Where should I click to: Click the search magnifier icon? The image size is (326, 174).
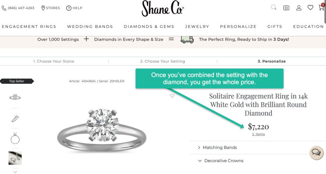273,7
